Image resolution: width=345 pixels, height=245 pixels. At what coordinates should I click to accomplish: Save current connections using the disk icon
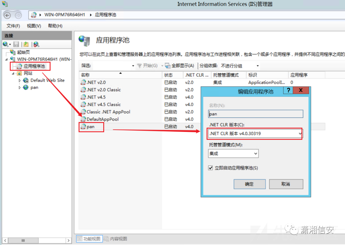16,44
